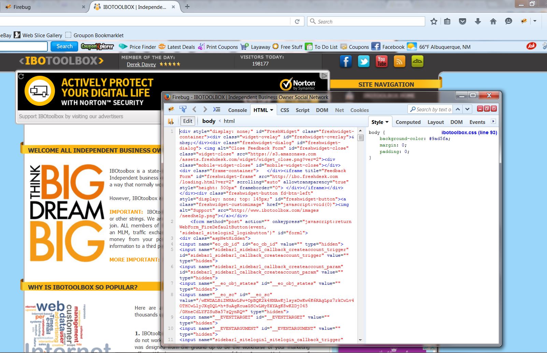
Task: Bookmark this page with star icon
Action: [x=434, y=22]
